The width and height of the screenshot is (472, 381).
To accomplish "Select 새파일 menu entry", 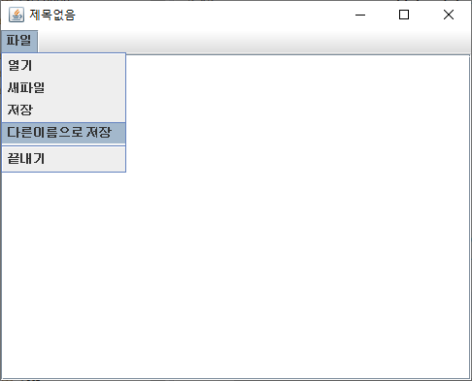I will coord(64,88).
